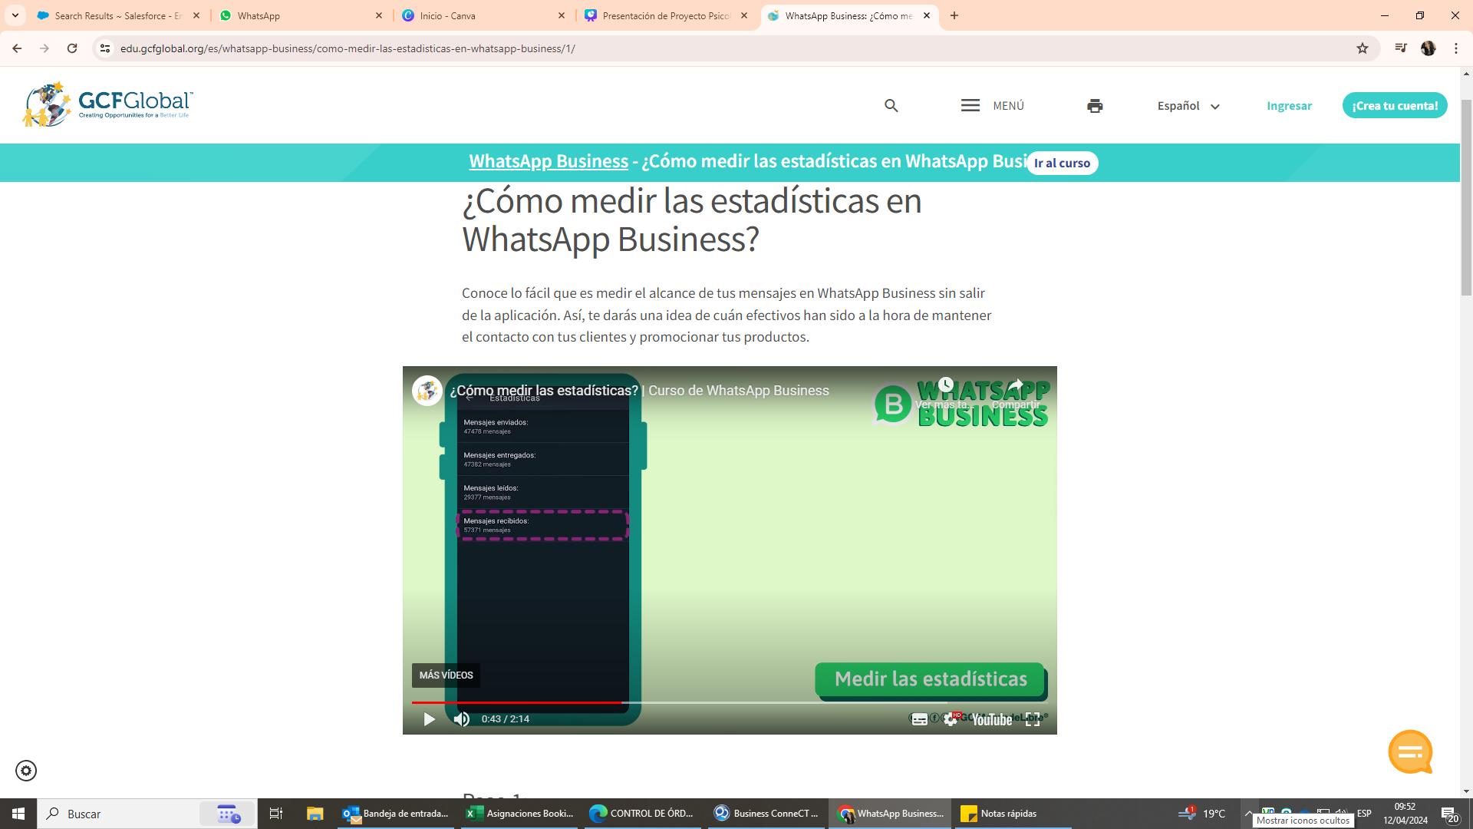Click the search magnifier icon in site header

(891, 106)
